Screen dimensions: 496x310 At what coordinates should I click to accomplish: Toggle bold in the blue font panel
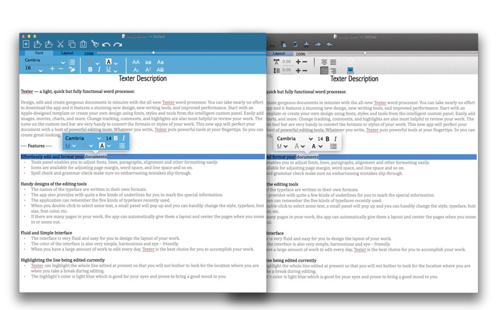point(90,69)
